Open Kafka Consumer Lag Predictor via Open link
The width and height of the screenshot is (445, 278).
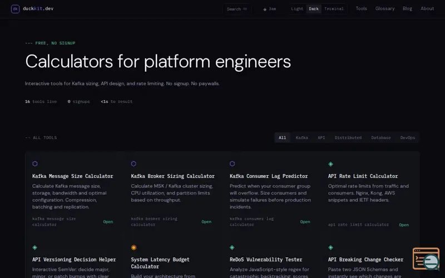tap(305, 221)
